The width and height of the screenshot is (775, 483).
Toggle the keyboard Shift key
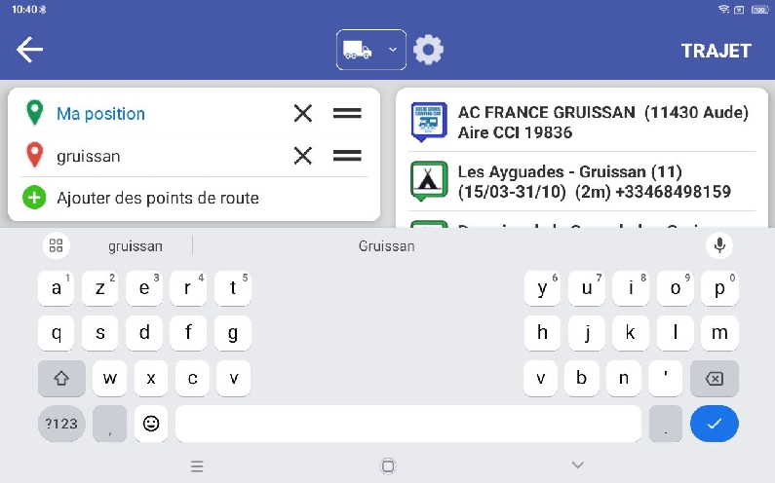coord(60,378)
